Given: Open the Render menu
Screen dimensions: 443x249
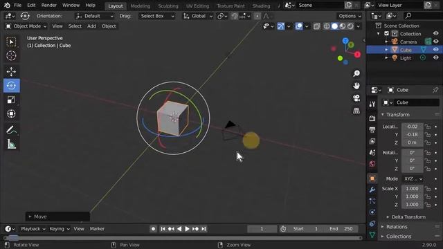Looking at the screenshot, I should coord(49,6).
